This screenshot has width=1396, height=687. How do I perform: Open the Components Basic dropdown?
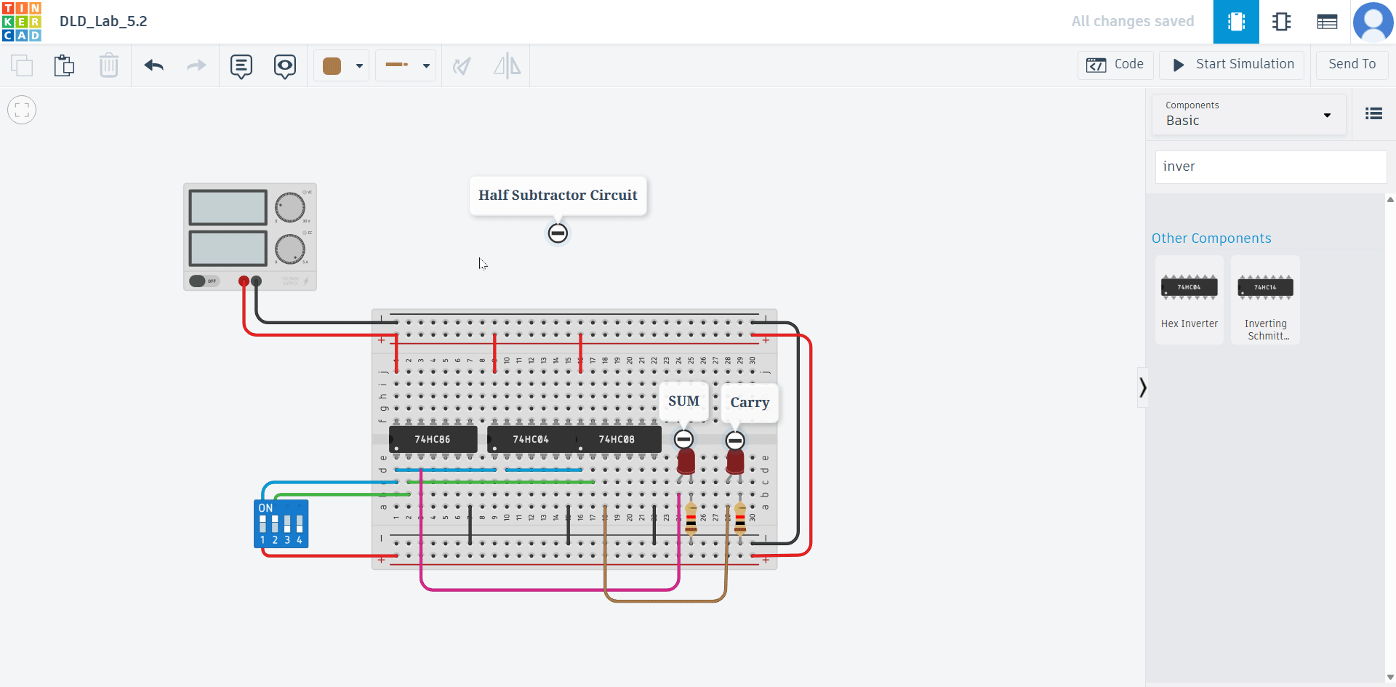point(1248,114)
